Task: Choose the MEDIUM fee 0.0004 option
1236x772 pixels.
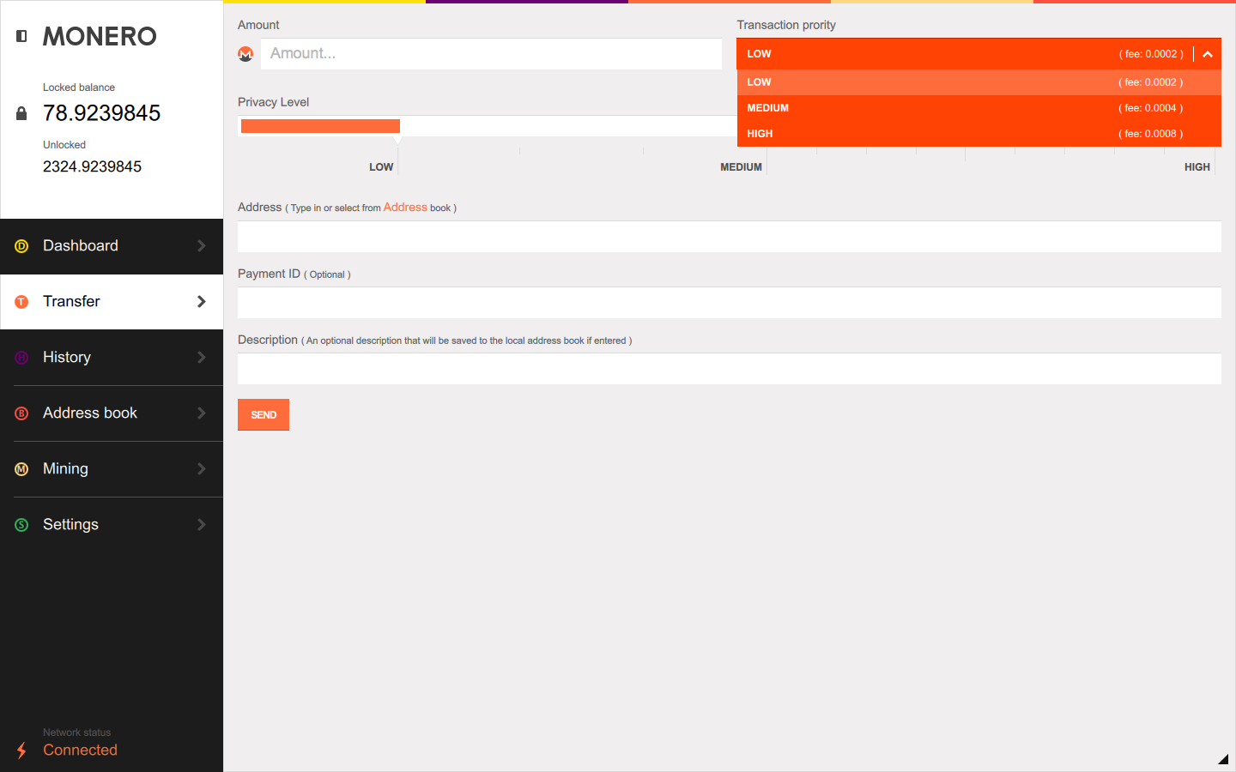Action: click(x=978, y=108)
